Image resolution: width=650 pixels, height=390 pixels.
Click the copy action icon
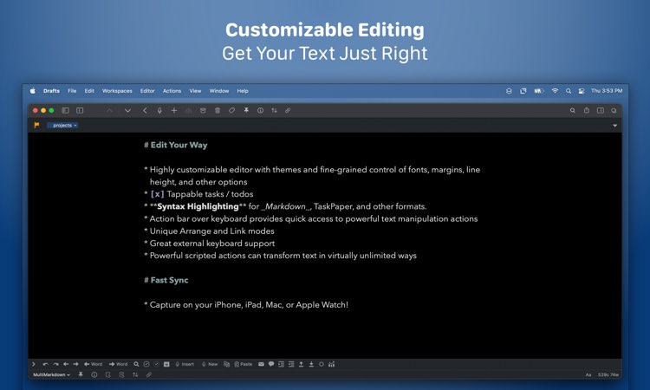click(x=227, y=364)
